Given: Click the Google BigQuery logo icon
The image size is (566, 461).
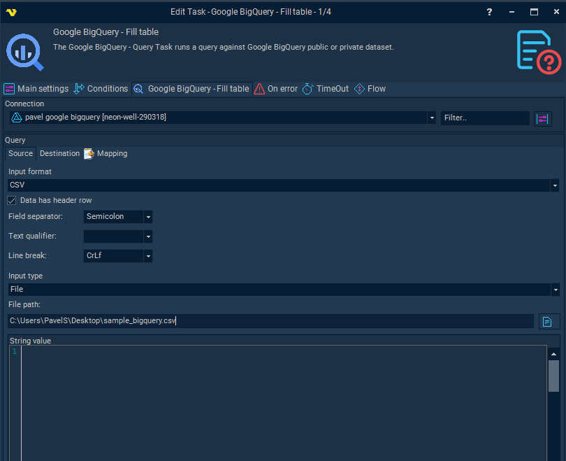Looking at the screenshot, I should (24, 52).
